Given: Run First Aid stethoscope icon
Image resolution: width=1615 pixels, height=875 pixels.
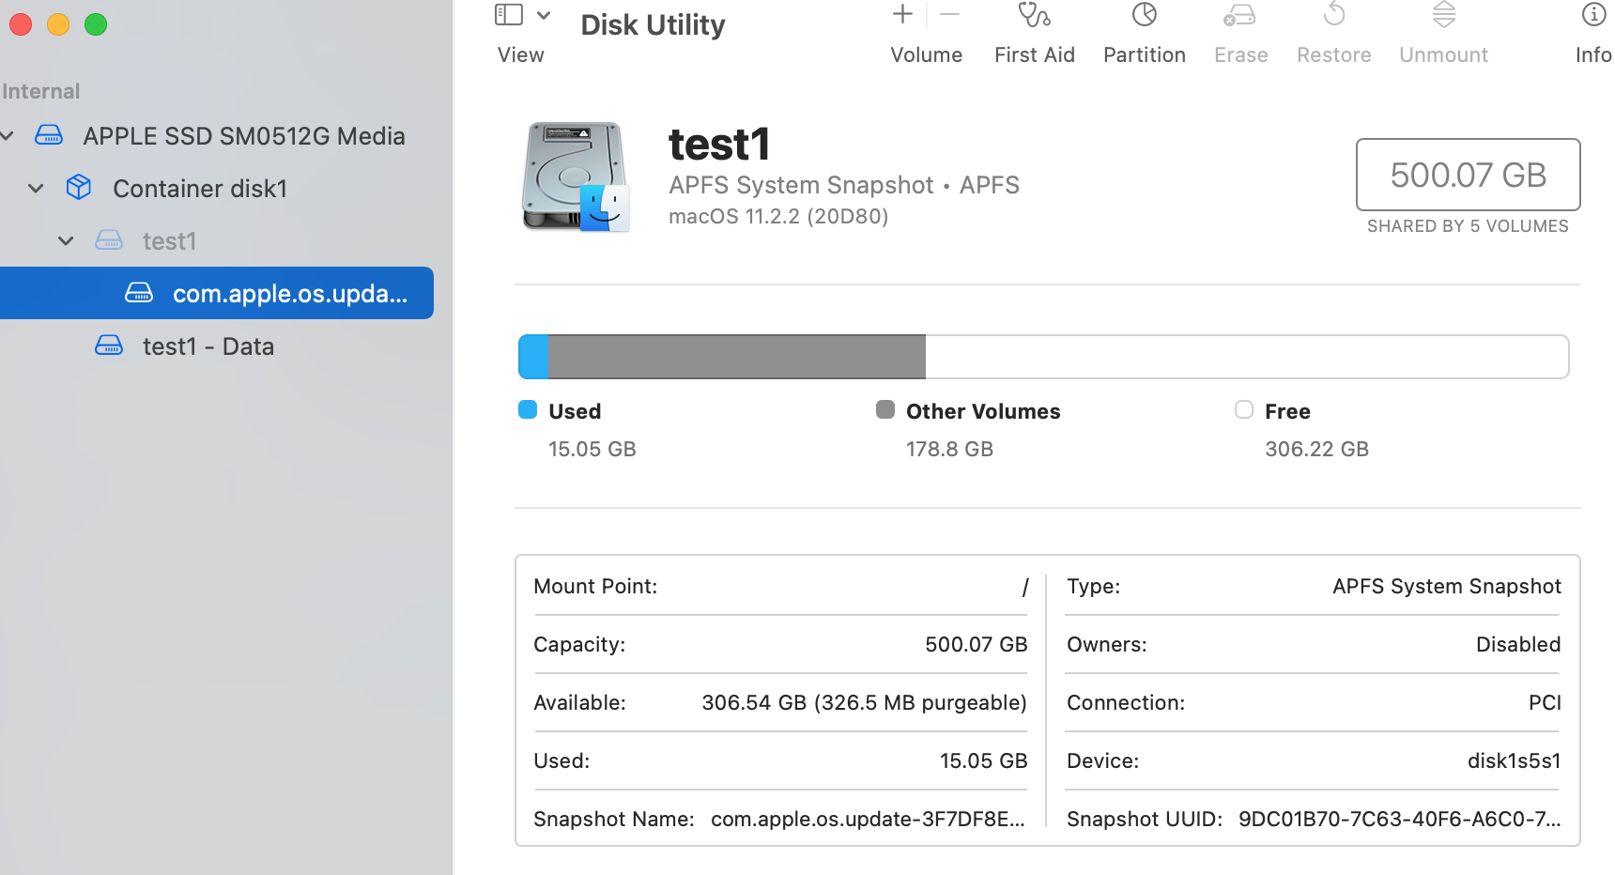Looking at the screenshot, I should coord(1034,14).
